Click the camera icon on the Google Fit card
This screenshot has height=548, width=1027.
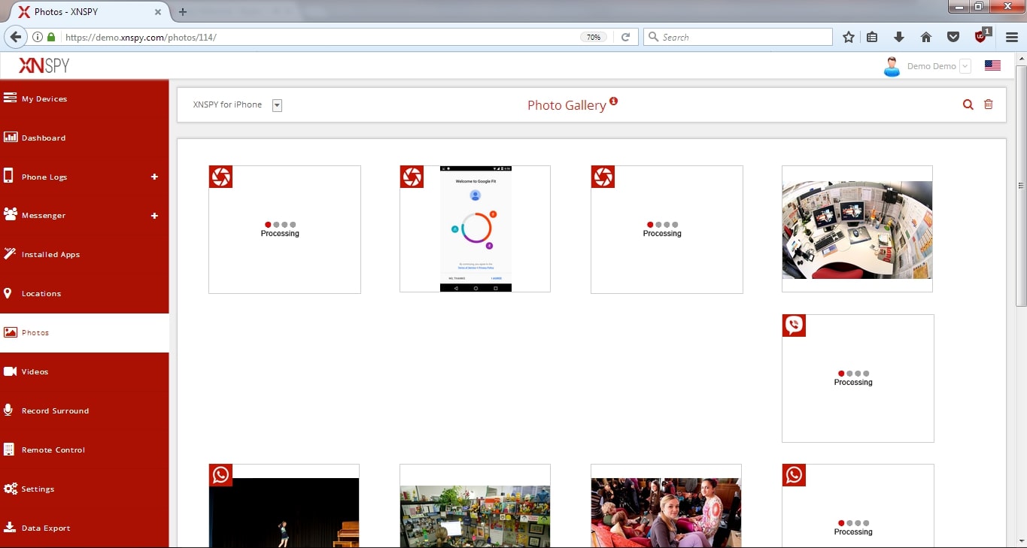412,177
